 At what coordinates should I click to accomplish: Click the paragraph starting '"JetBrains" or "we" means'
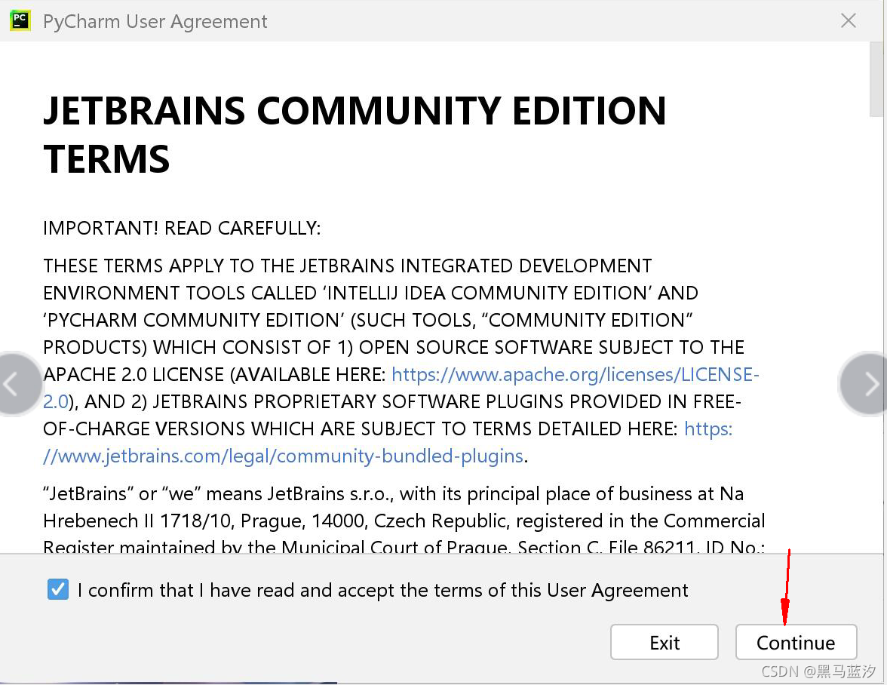tap(404, 521)
